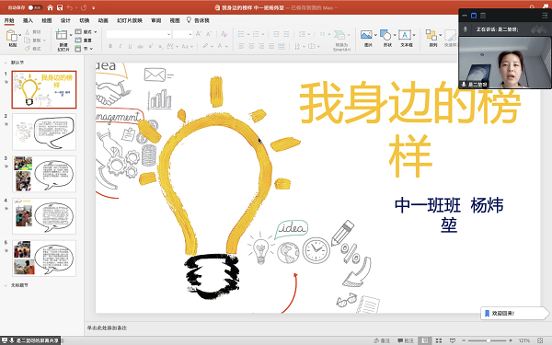Toggle the Comments (批注) status bar button

406,340
